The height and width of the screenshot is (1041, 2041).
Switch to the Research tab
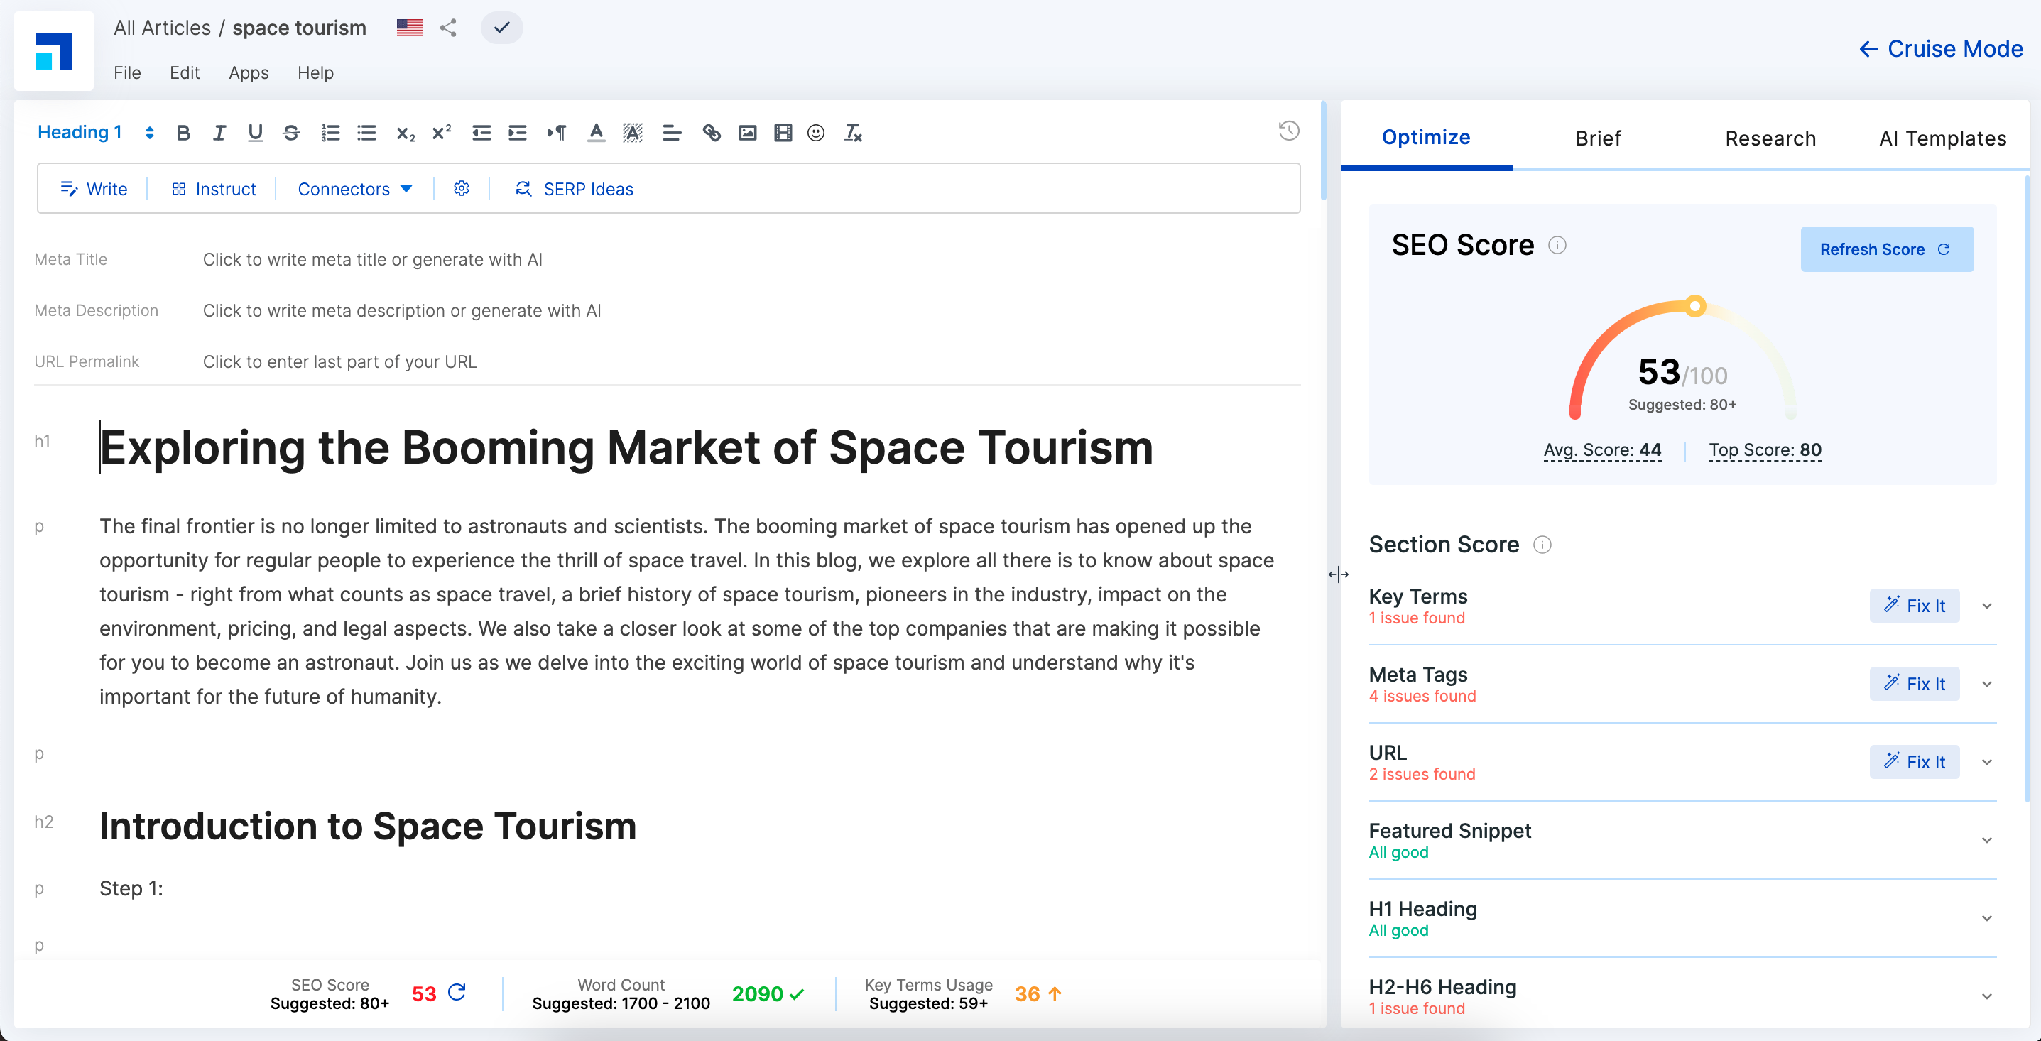coord(1770,138)
